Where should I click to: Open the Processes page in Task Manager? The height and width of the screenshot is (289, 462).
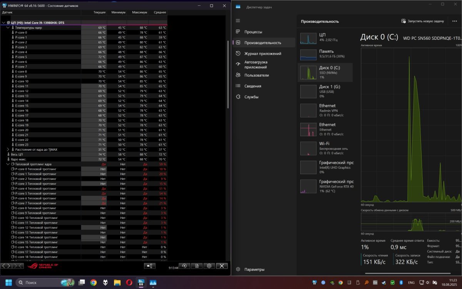pyautogui.click(x=264, y=32)
